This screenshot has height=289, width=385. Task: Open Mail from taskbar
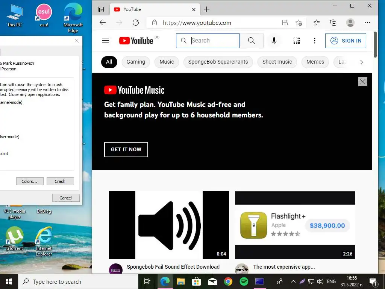[212, 281]
